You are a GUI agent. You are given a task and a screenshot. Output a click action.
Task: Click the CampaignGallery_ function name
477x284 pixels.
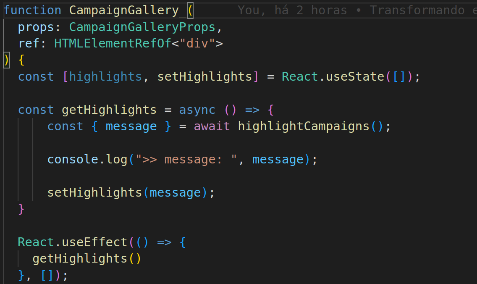tap(128, 10)
